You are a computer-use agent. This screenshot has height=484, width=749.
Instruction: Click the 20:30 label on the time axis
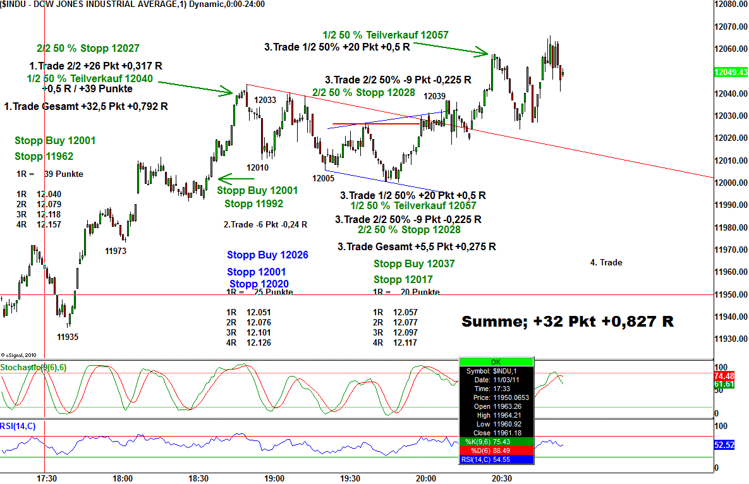pos(501,478)
